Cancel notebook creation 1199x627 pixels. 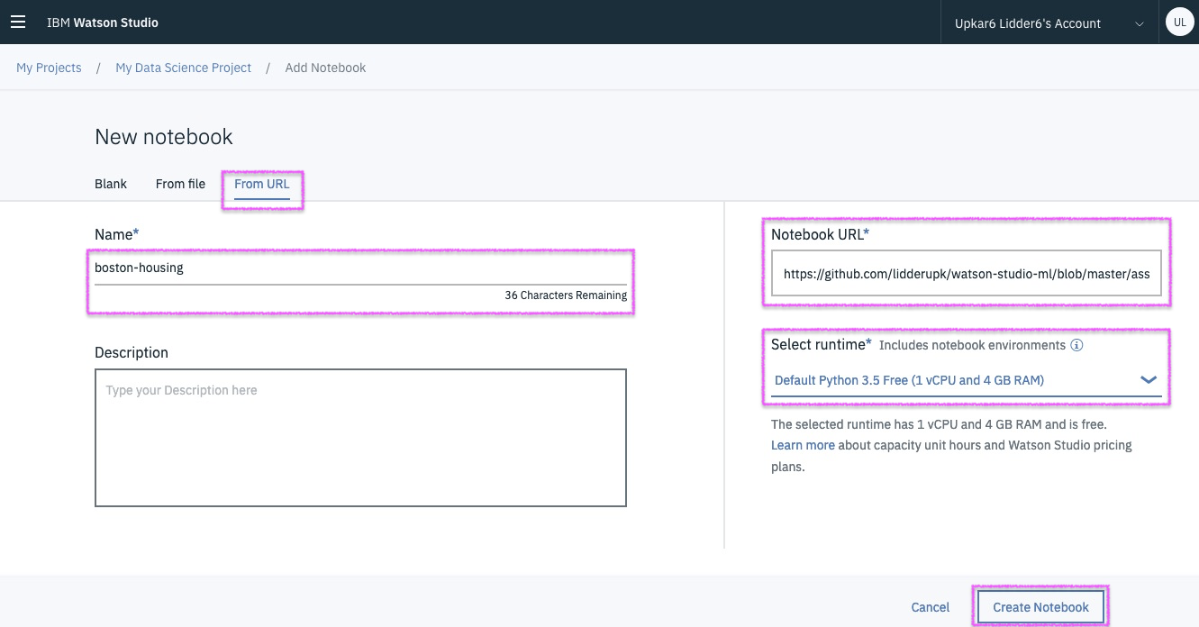click(x=931, y=607)
